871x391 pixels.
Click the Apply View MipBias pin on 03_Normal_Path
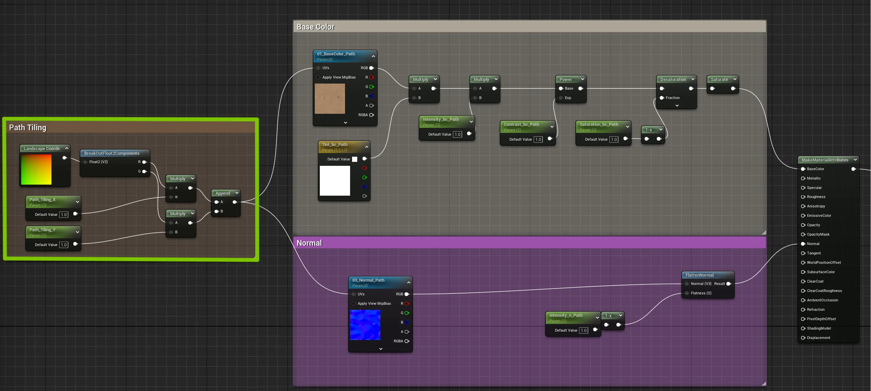click(354, 304)
